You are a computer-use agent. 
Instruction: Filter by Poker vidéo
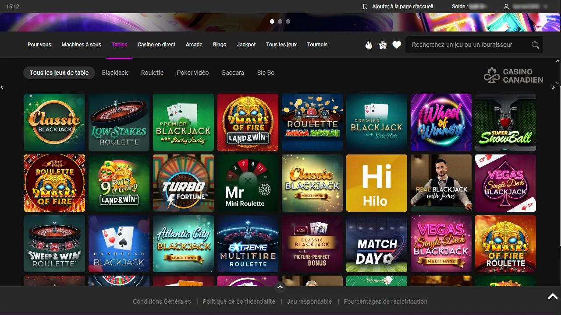click(193, 73)
